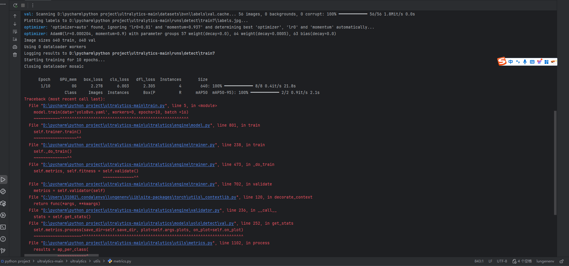The height and width of the screenshot is (266, 569).
Task: Open trainer.py line 473 link
Action: [129, 165]
